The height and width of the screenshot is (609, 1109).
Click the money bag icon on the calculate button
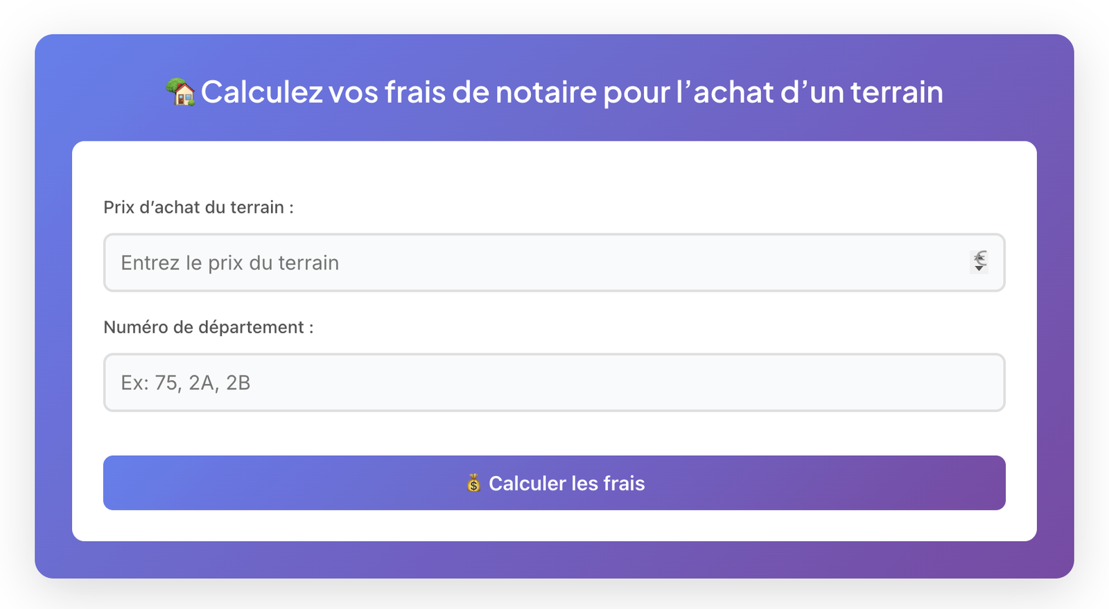click(473, 483)
